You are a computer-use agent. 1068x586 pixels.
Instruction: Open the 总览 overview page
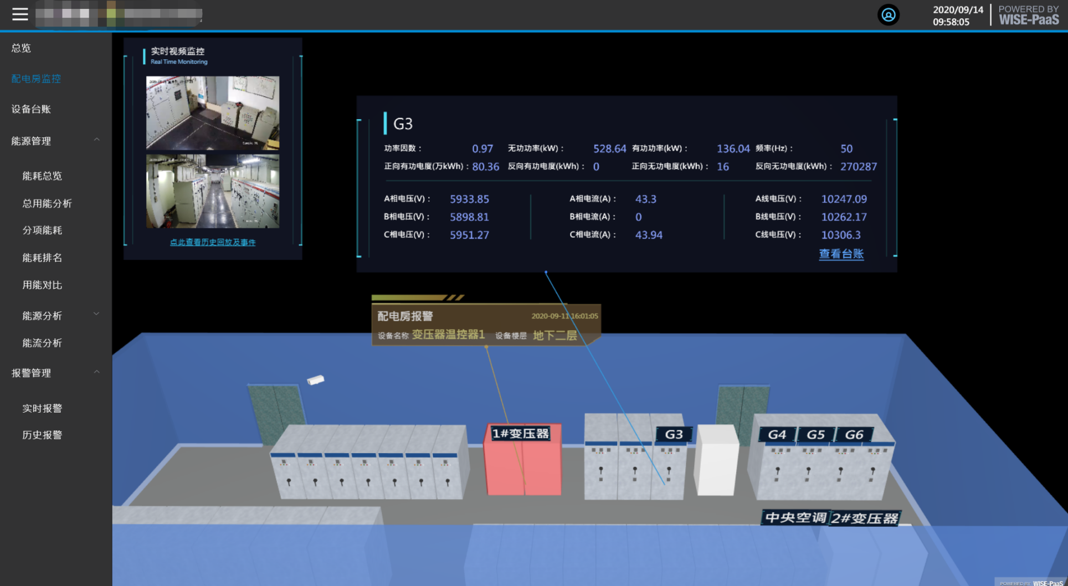click(22, 48)
